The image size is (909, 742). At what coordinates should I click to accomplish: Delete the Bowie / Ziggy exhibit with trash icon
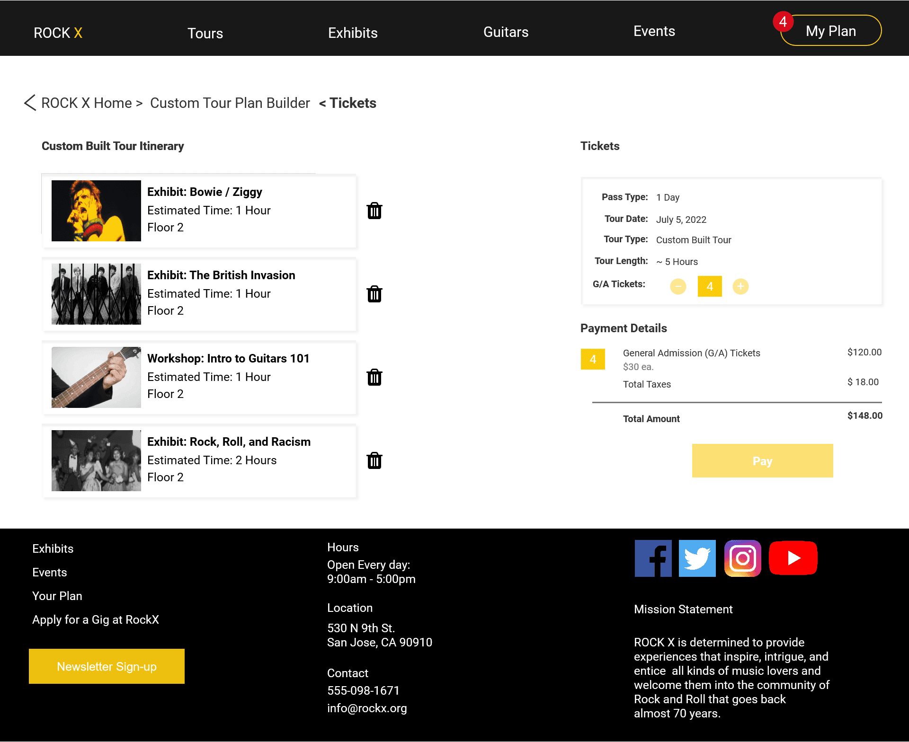[374, 211]
